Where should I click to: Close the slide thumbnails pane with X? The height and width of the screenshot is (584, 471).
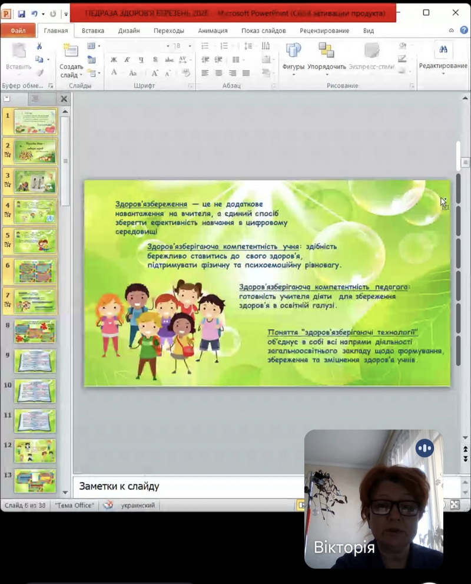[x=64, y=99]
